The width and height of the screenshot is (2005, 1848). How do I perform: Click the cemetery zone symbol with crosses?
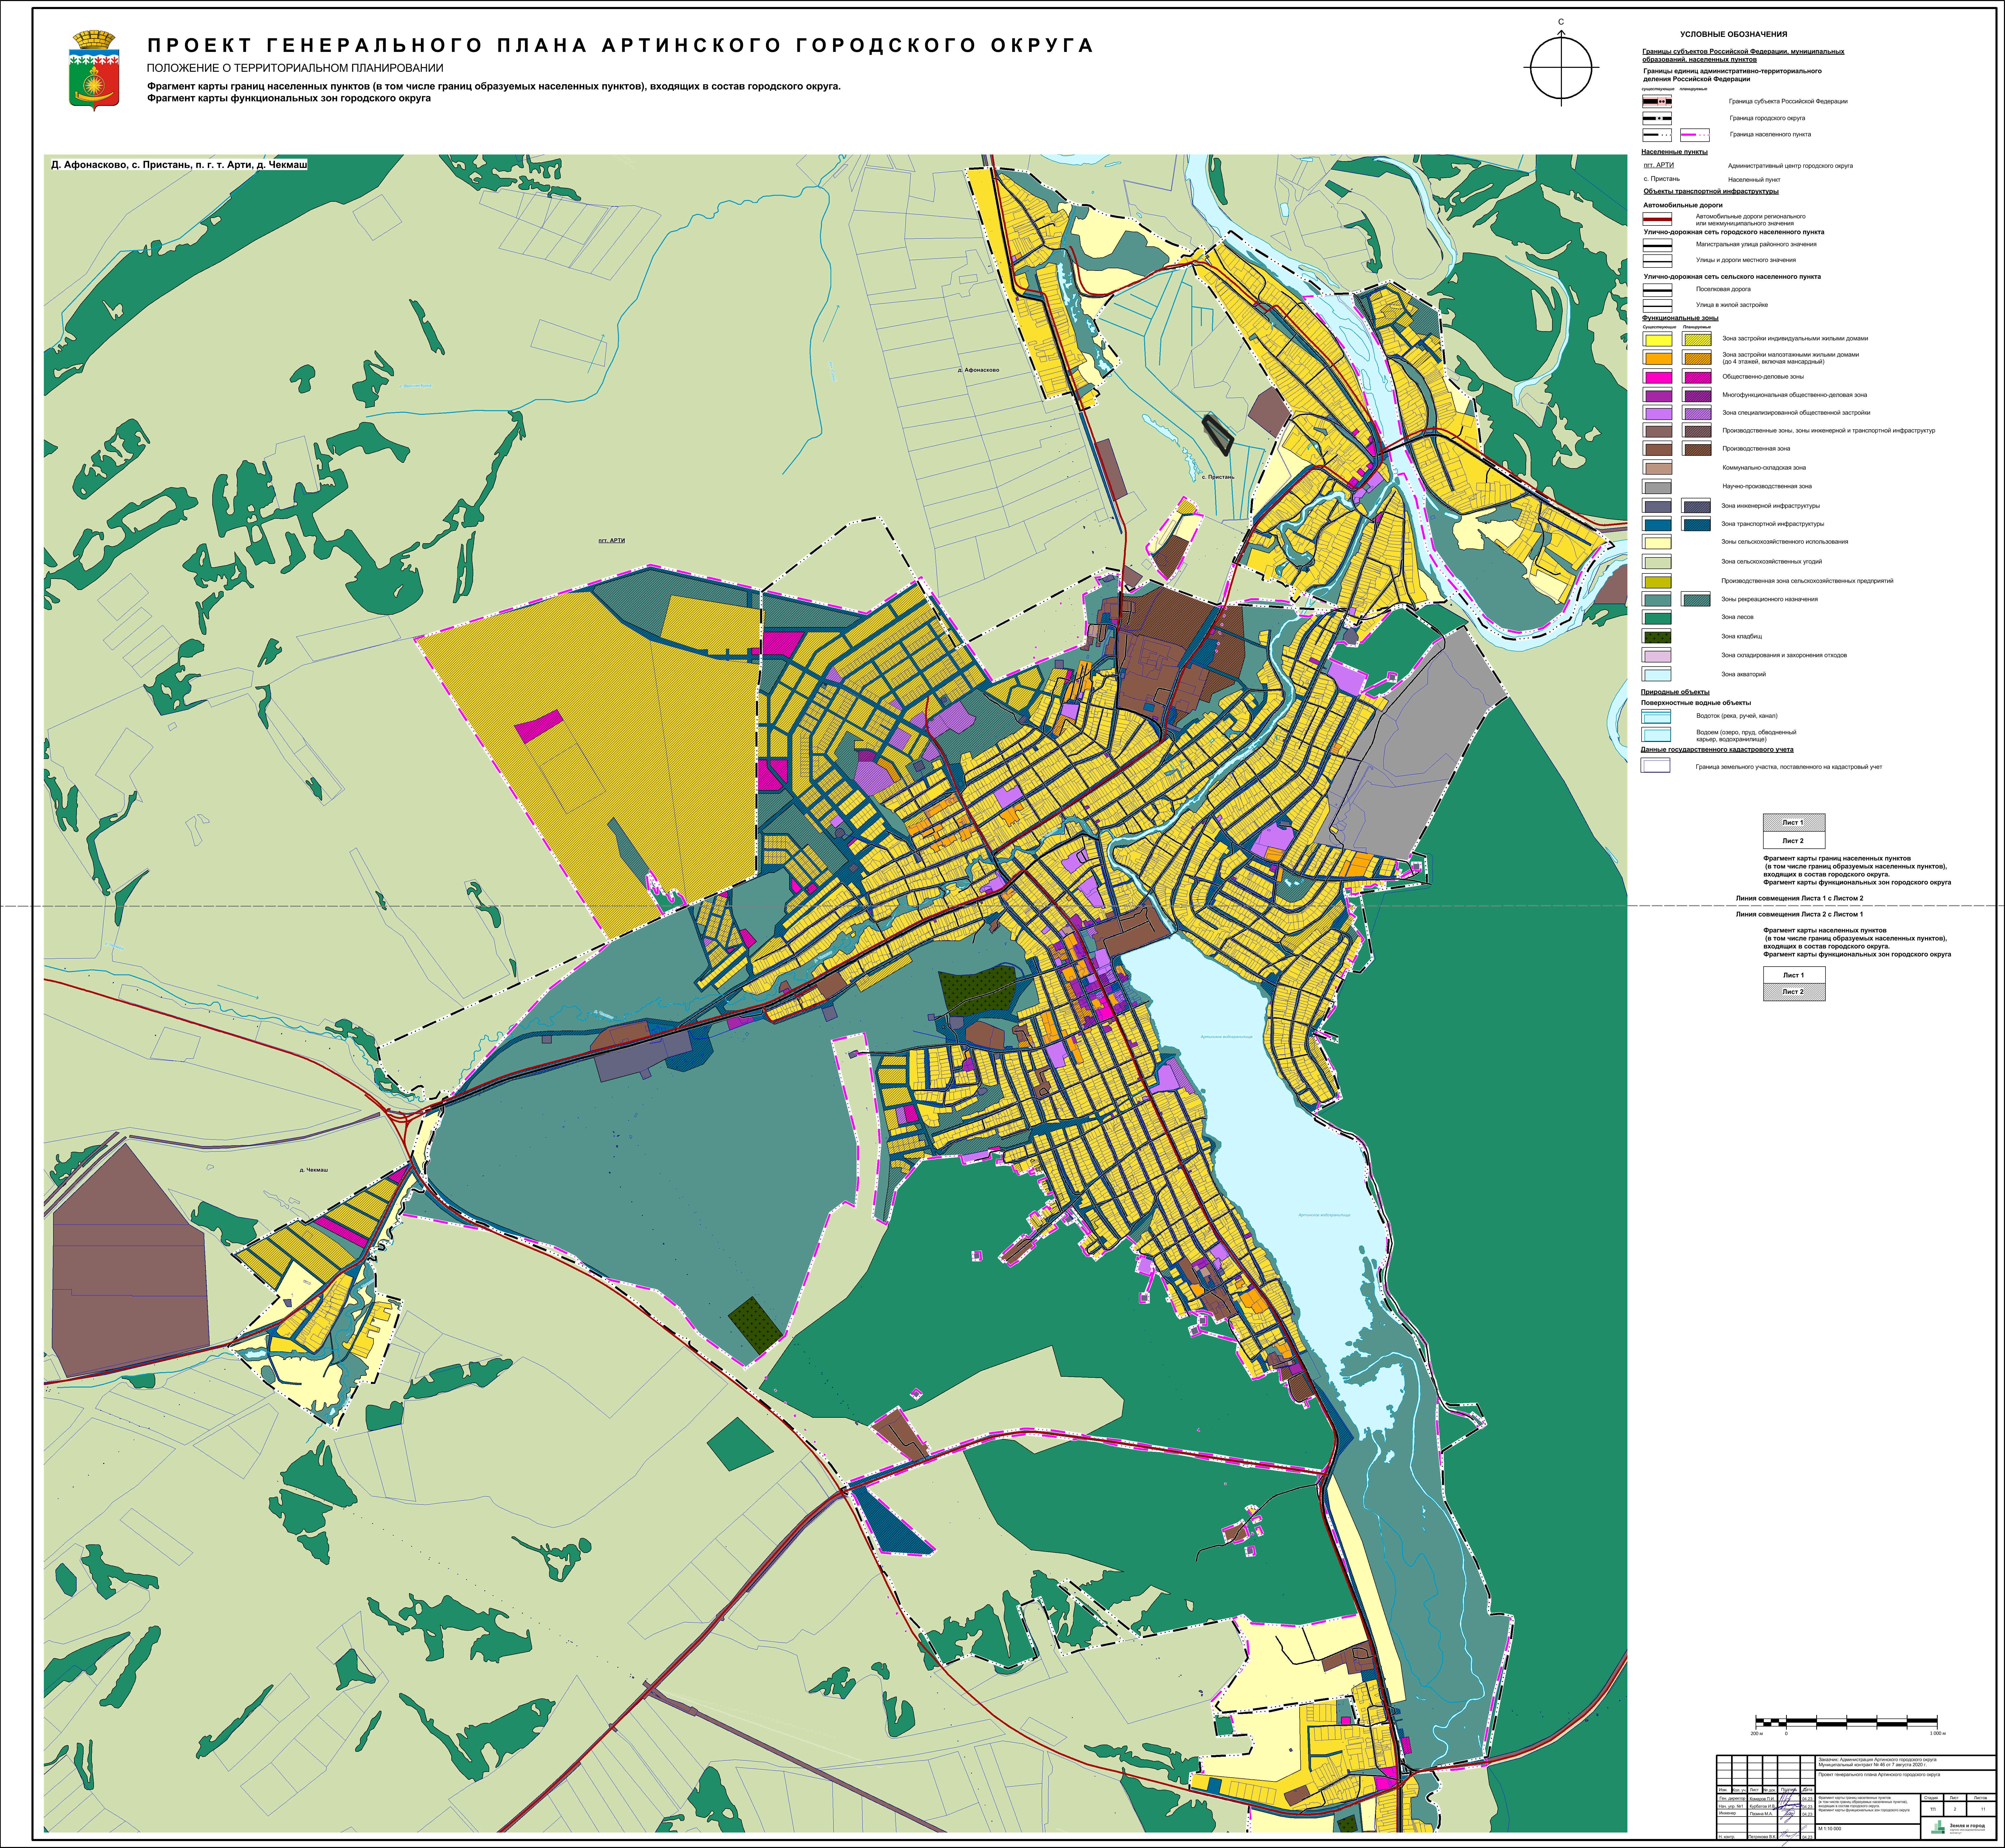[1656, 636]
